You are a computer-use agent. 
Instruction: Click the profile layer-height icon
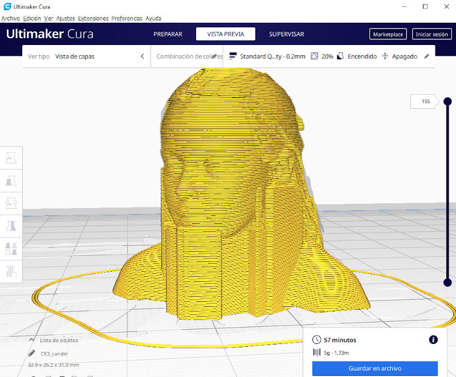pos(233,56)
